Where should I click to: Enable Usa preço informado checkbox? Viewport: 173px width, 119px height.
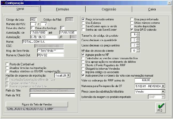pos(132,19)
